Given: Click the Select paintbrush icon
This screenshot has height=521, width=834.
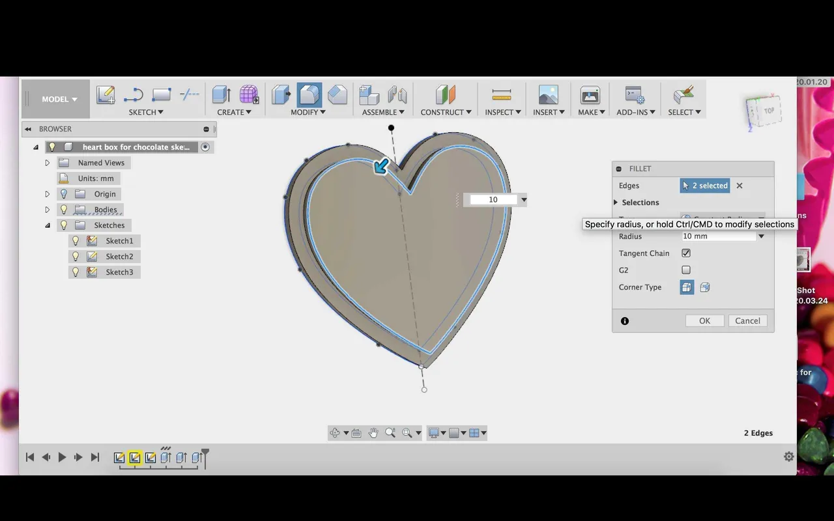Looking at the screenshot, I should point(683,95).
